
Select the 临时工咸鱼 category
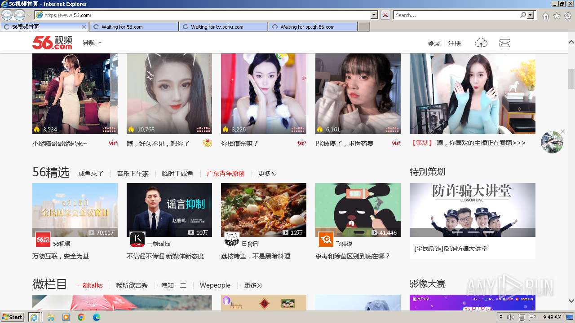177,174
